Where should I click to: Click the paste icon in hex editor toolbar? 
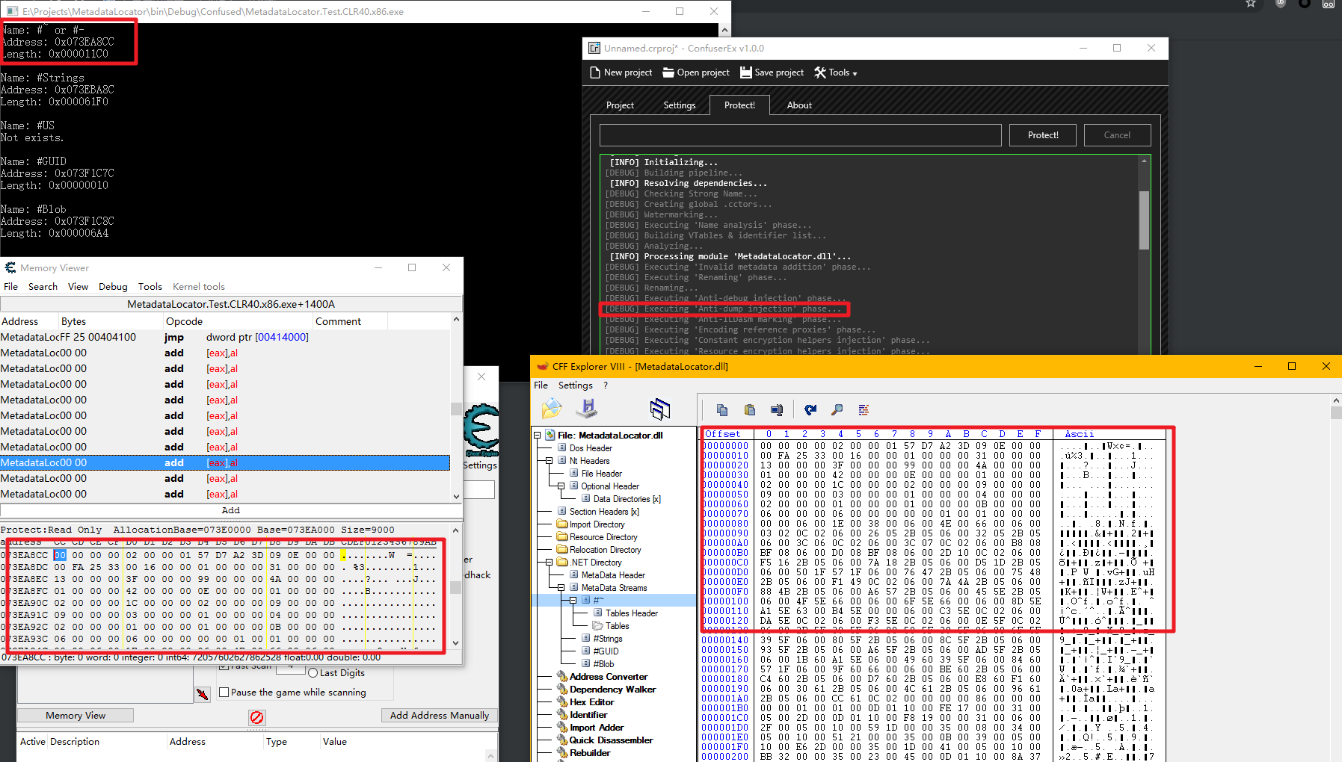tap(749, 409)
